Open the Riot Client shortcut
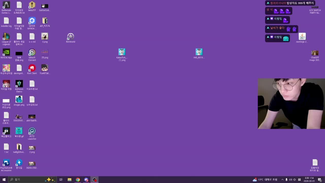 32,69
